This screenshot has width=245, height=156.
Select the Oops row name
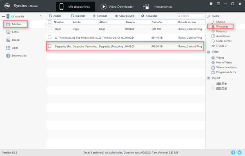pyautogui.click(x=58, y=29)
